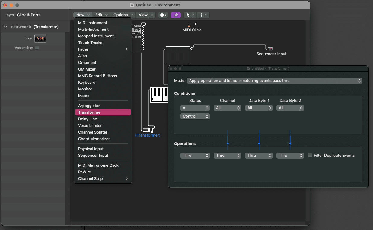The image size is (373, 230).
Task: Open the Data Byte 1 operation Thru dropdown
Action: pos(259,155)
